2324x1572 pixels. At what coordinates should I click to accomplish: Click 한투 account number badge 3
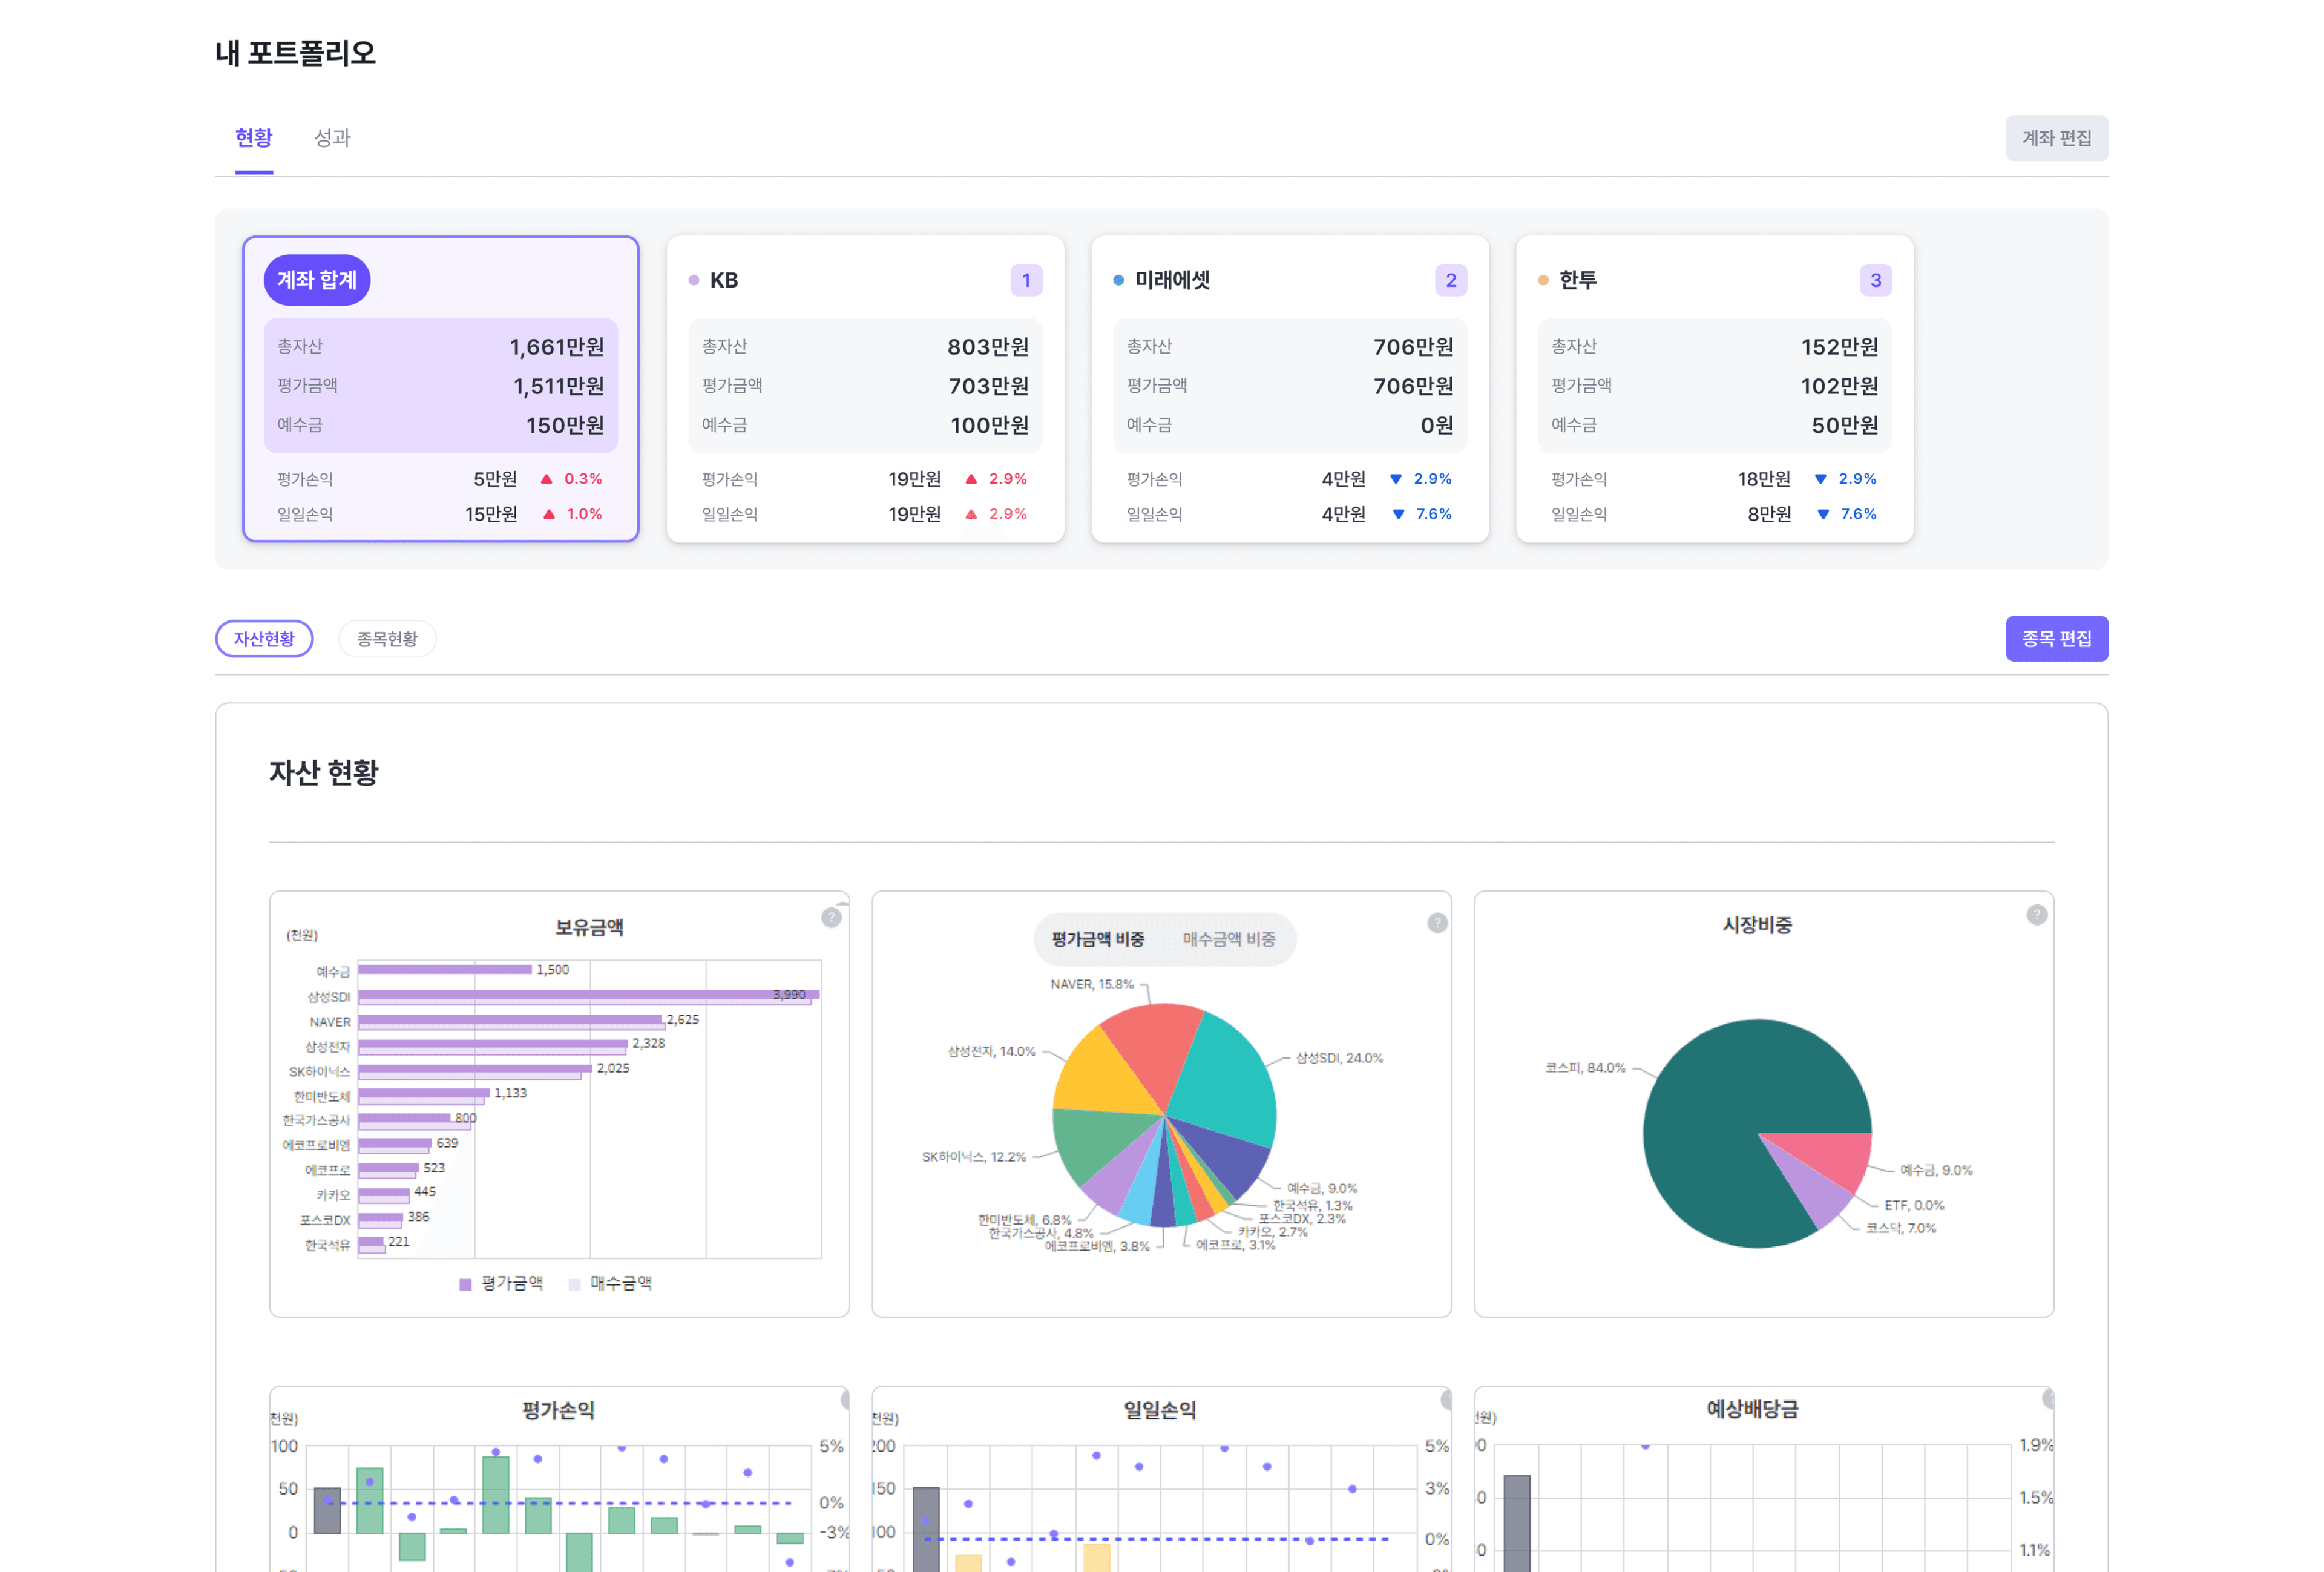(x=1875, y=280)
